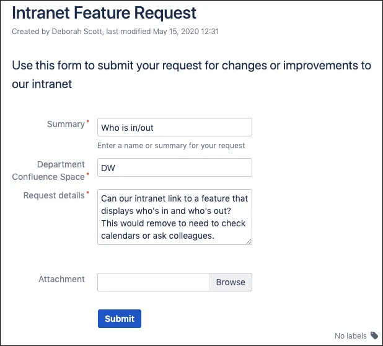Click the Request details resize handle
The height and width of the screenshot is (346, 383).
pyautogui.click(x=249, y=242)
